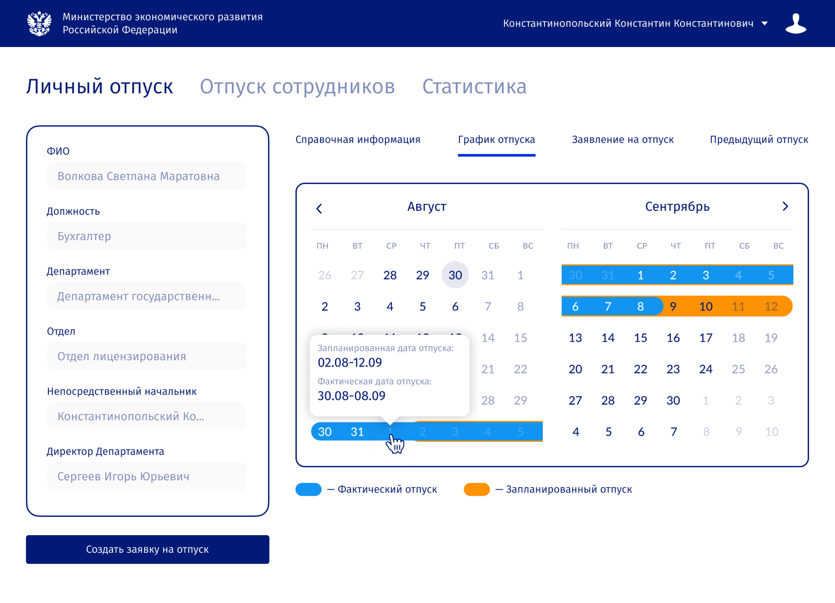Select September 9 in orange range
This screenshot has height=603, width=835.
click(x=673, y=306)
